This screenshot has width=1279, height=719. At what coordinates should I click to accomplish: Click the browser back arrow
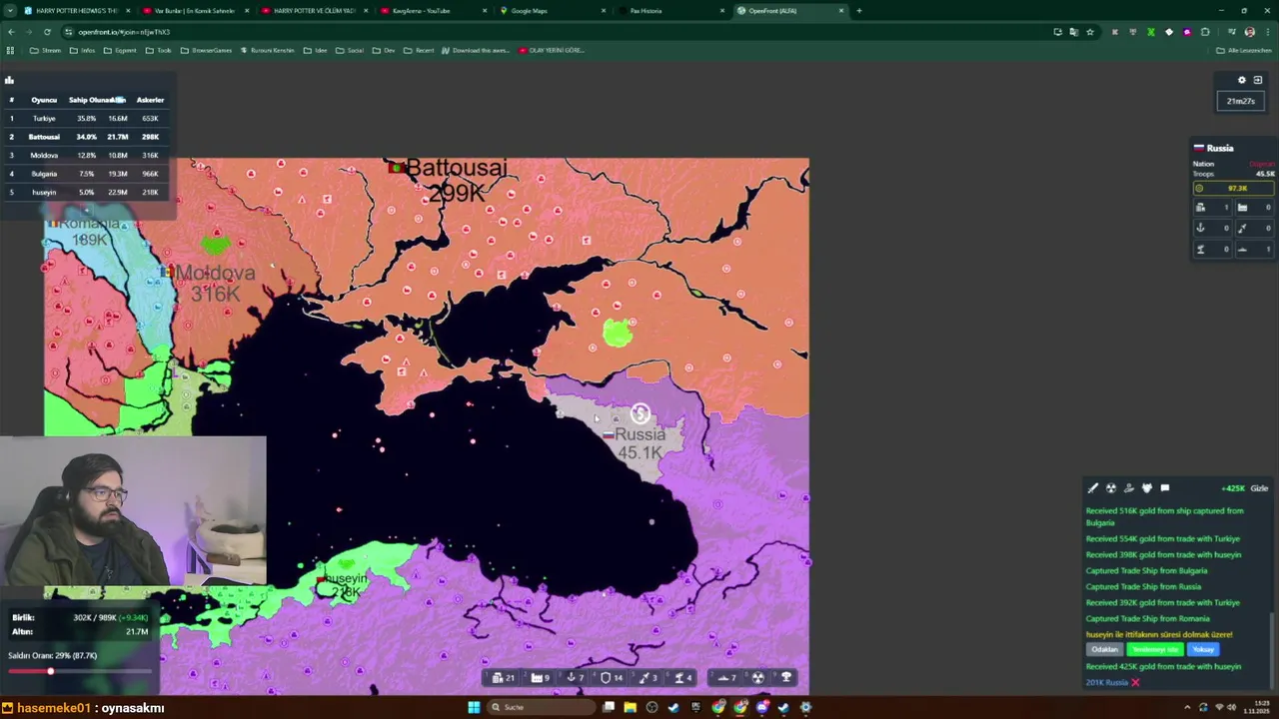11,32
